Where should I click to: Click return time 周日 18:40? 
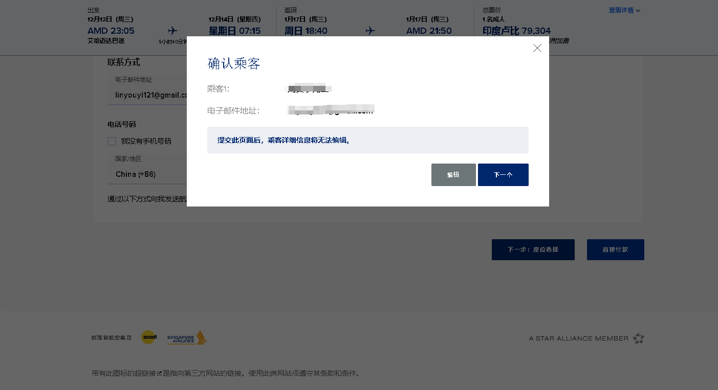[306, 31]
